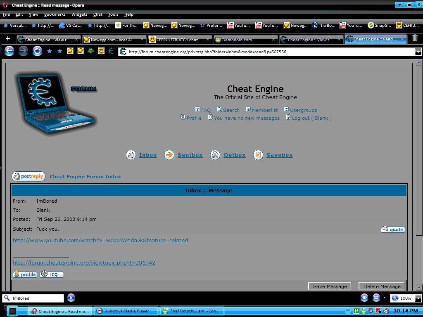Click the Delete Message button
The height and width of the screenshot is (317, 423).
coord(382,286)
